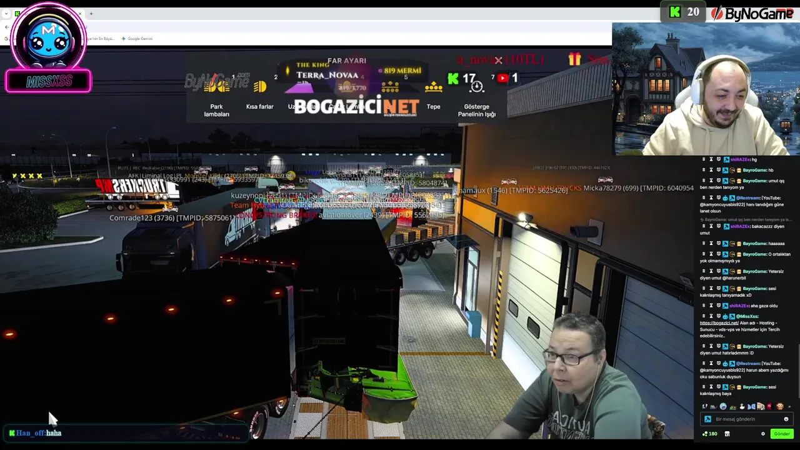Click the bottom streamer webcam with glasses
This screenshot has width=800, height=450.
coord(575,375)
